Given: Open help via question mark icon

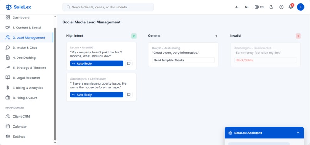Looking at the screenshot, I should tap(281, 7).
